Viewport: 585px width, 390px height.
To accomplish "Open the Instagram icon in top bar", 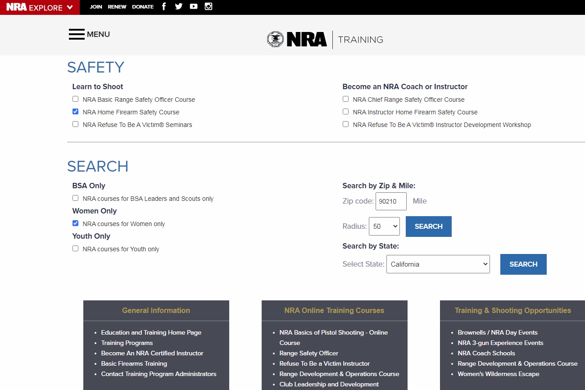I will click(x=209, y=6).
